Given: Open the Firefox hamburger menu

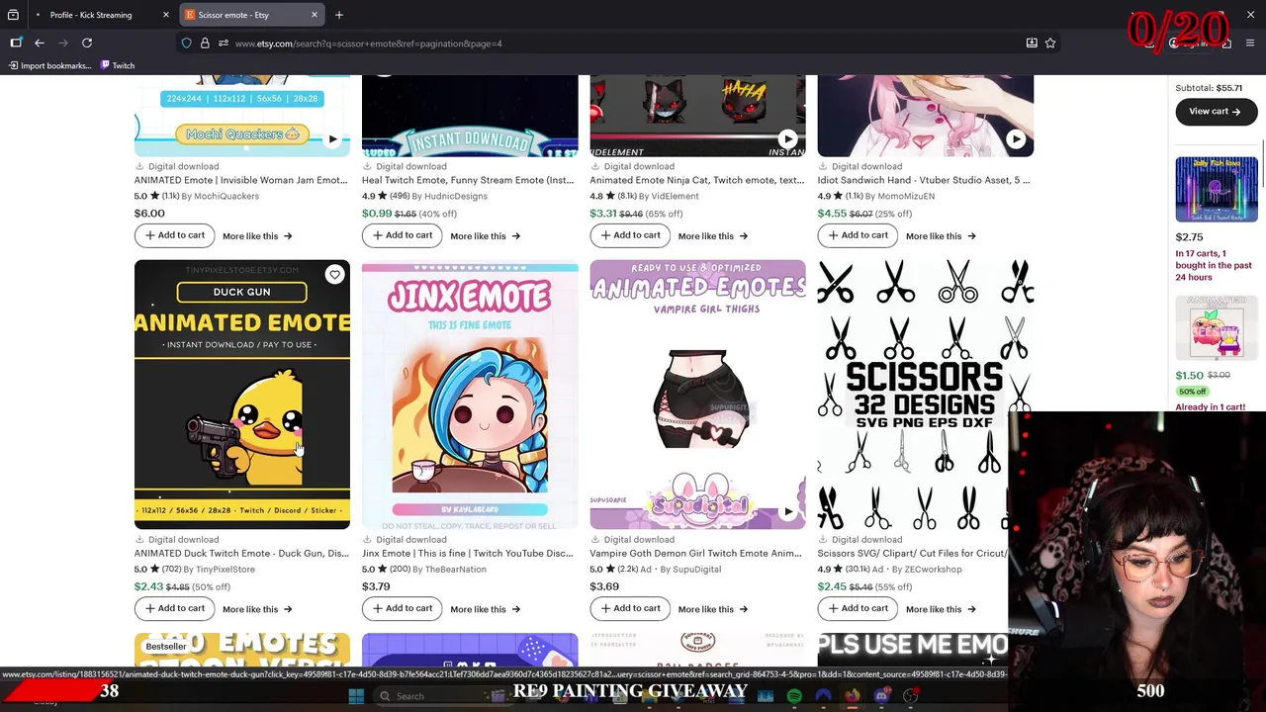Looking at the screenshot, I should (x=1251, y=43).
